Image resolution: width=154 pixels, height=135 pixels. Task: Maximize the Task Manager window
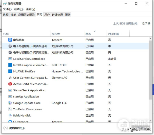pyautogui.click(x=136, y=3)
